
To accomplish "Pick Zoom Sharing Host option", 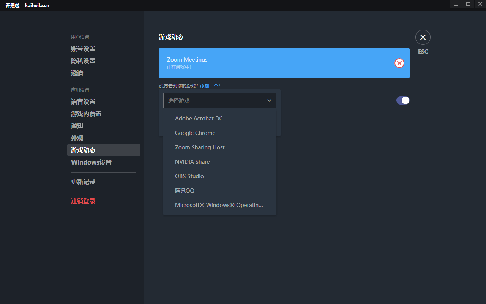I will tap(200, 147).
